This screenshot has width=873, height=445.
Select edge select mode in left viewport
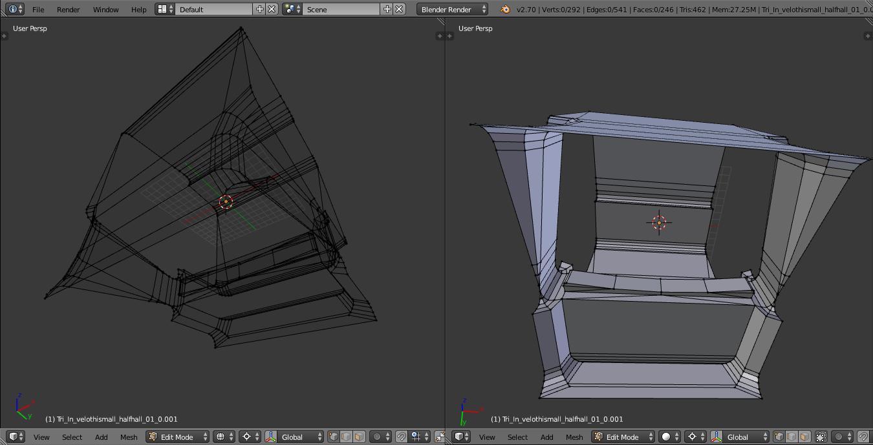tap(346, 437)
